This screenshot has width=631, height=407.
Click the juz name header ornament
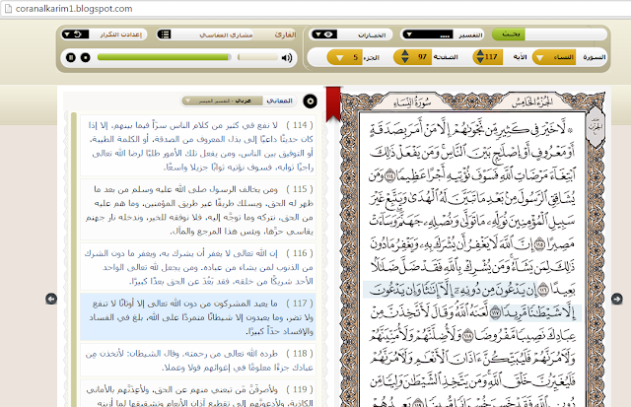pyautogui.click(x=532, y=102)
